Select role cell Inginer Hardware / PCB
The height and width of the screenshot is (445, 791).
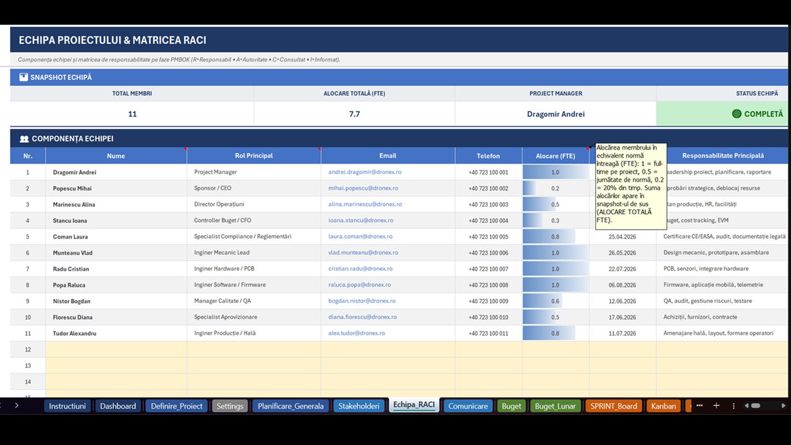click(x=254, y=269)
